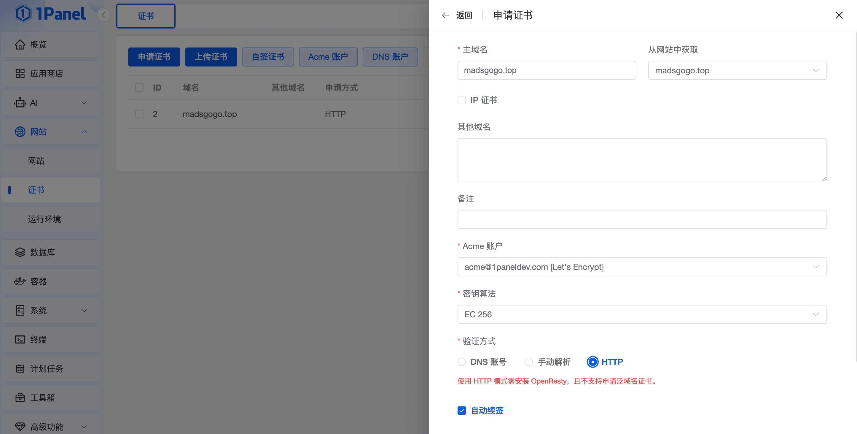Click into the 备注 remark field
The image size is (857, 434).
click(642, 219)
